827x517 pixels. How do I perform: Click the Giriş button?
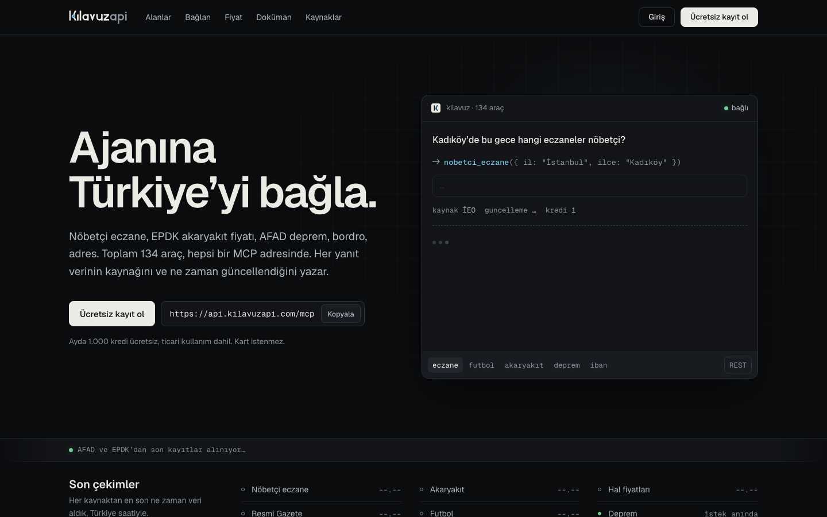click(x=656, y=17)
